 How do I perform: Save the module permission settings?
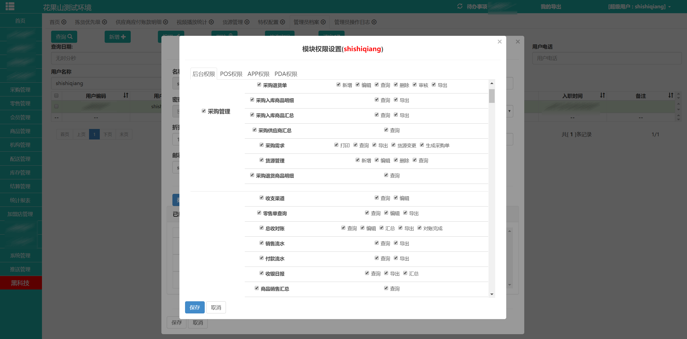(x=195, y=307)
